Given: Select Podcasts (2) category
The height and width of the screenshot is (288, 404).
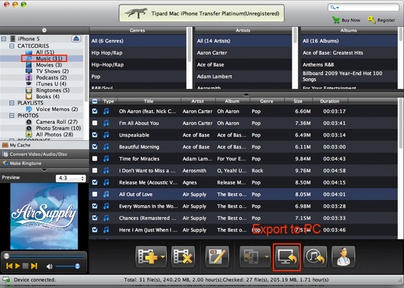Looking at the screenshot, I should point(51,78).
